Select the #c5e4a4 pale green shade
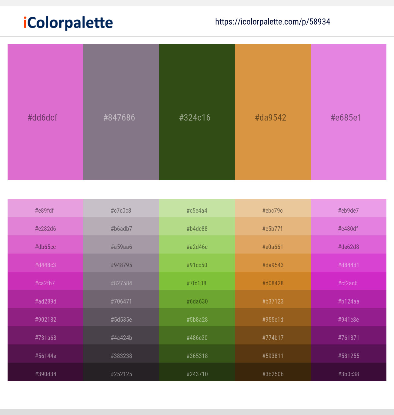 (x=197, y=208)
